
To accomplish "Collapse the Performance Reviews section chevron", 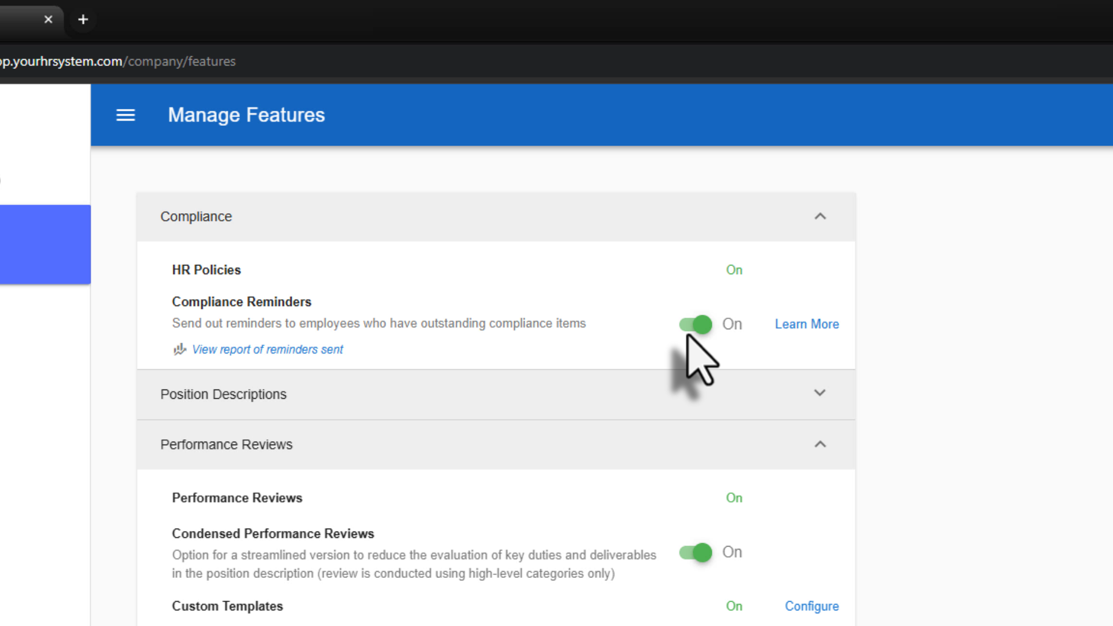I will tap(820, 445).
